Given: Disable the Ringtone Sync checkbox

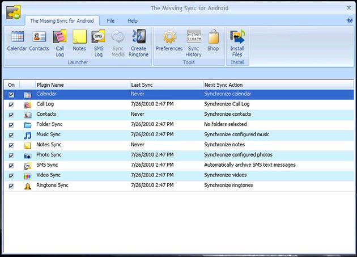Looking at the screenshot, I should (x=11, y=186).
